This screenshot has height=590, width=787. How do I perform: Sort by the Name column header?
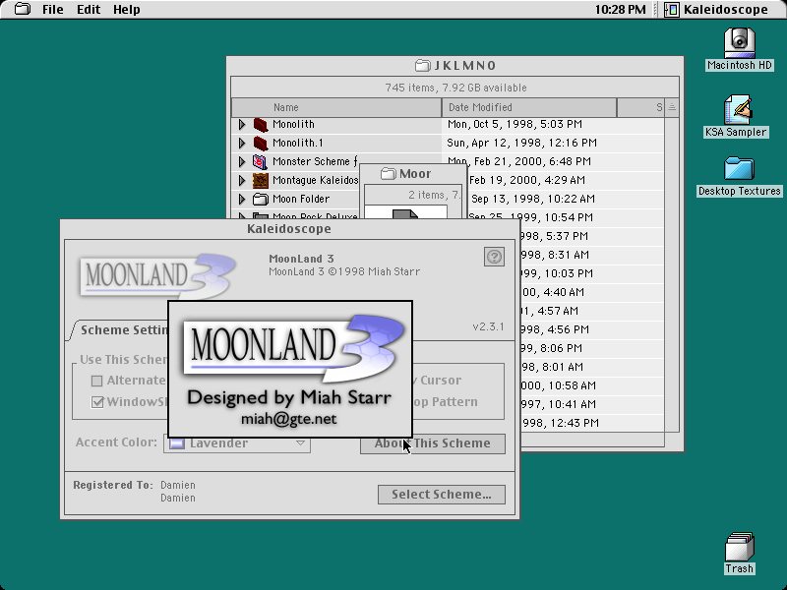click(x=336, y=107)
